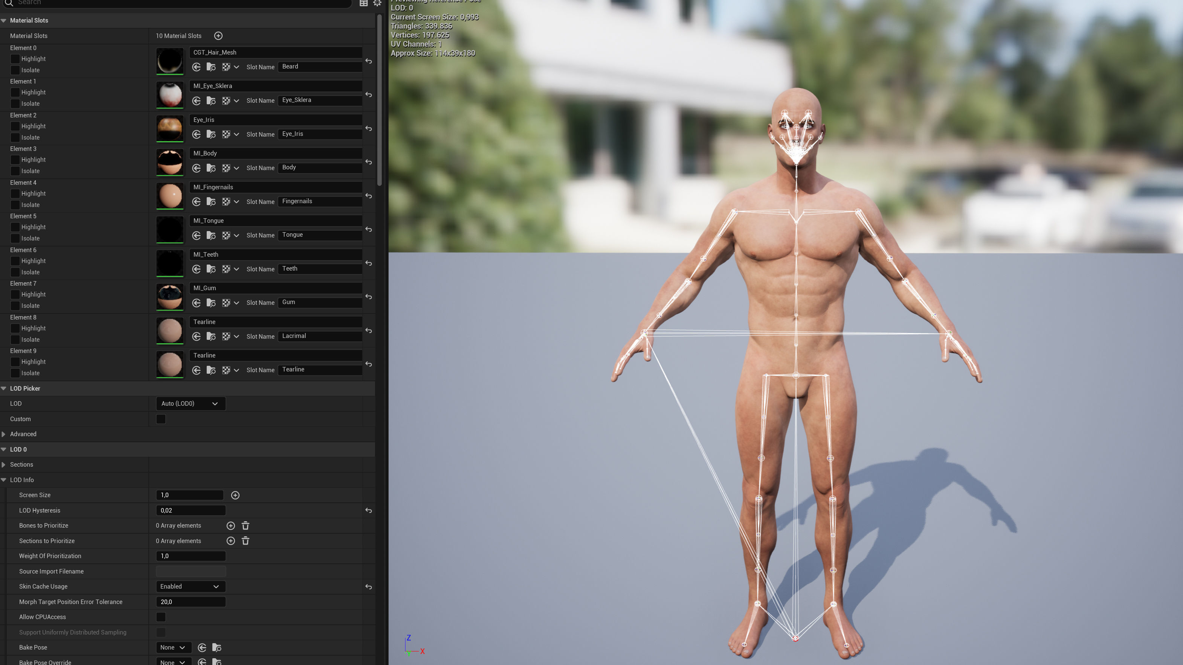Use selected asset for CGT_Hair_Mesh material
The height and width of the screenshot is (665, 1183).
tap(197, 67)
